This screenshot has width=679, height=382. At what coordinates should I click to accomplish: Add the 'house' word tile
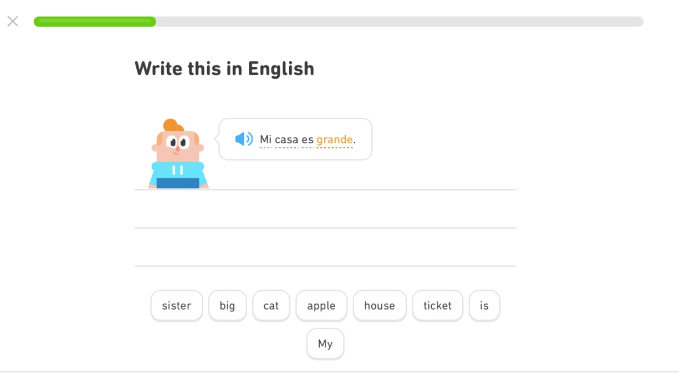coord(380,306)
